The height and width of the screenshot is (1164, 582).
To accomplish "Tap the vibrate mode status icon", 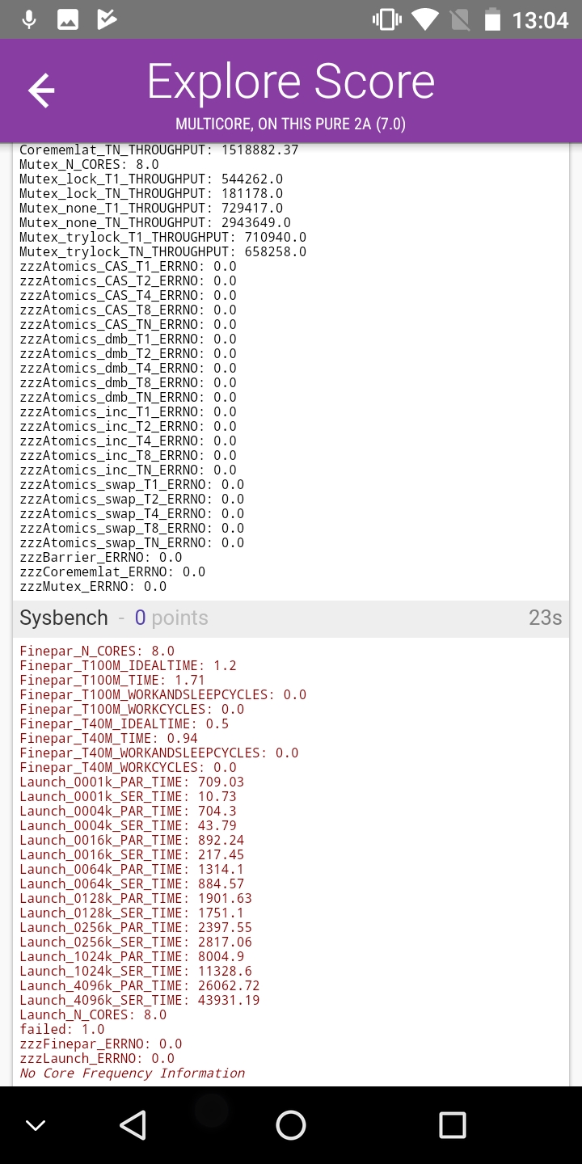I will (x=387, y=19).
